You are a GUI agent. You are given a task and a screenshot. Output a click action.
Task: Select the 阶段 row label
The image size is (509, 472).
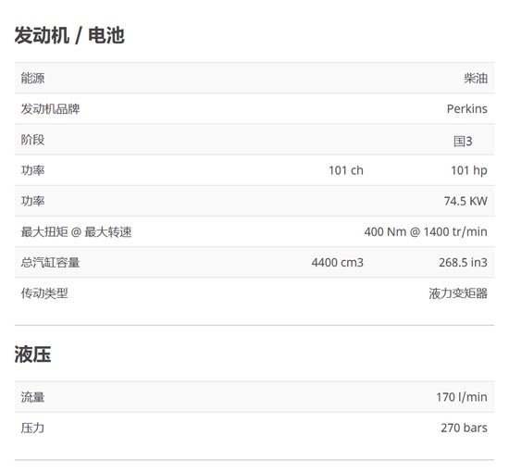pyautogui.click(x=32, y=140)
